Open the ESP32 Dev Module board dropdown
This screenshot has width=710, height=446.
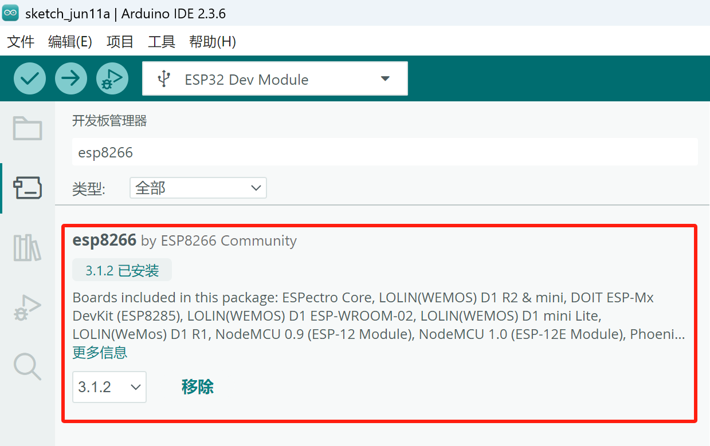pyautogui.click(x=275, y=78)
